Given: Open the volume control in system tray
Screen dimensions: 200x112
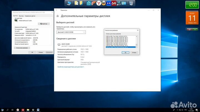Looking at the screenshot, I should [x=182, y=110].
